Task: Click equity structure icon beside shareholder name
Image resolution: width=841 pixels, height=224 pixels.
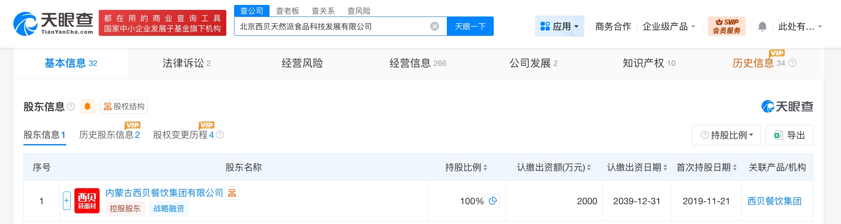Action: [232, 193]
